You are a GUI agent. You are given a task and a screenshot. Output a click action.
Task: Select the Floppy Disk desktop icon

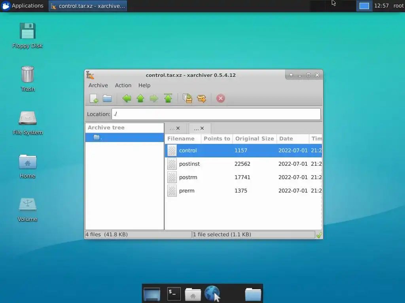(x=27, y=36)
